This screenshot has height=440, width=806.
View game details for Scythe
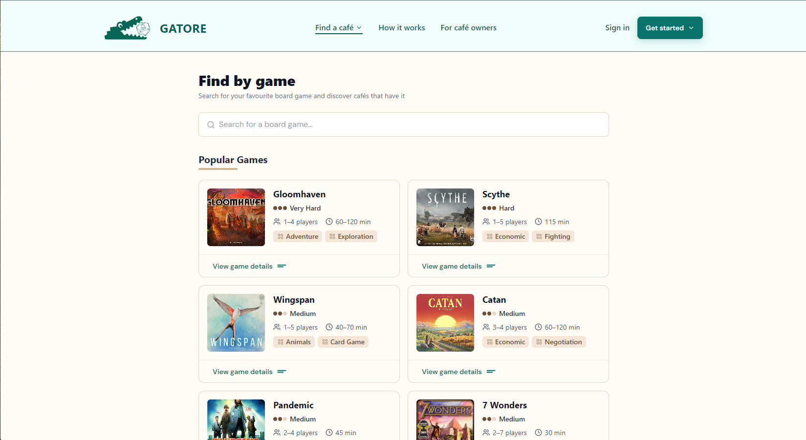(x=458, y=266)
